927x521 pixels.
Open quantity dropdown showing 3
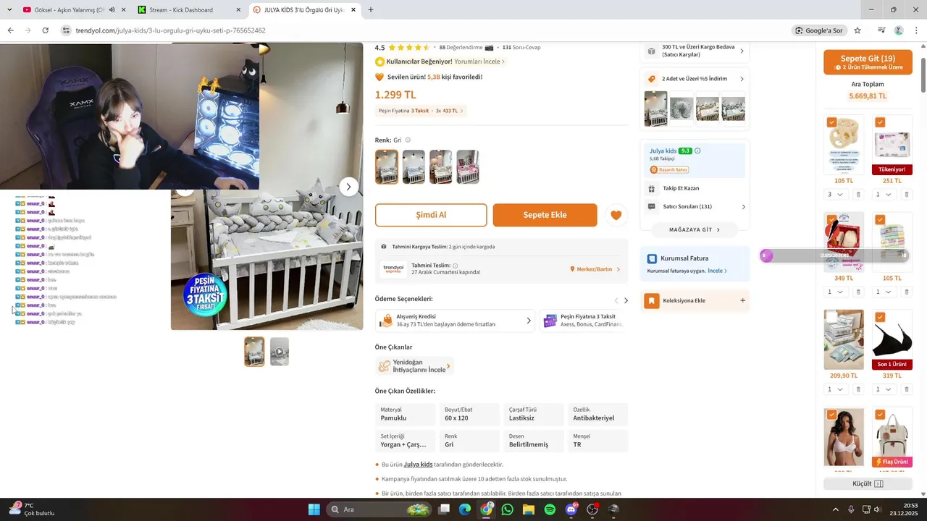835,195
